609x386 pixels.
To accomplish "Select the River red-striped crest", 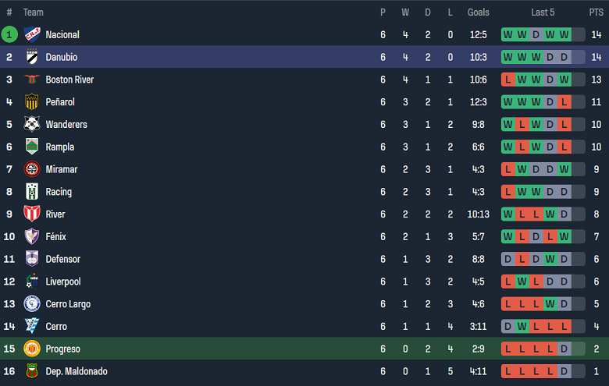I will point(32,214).
